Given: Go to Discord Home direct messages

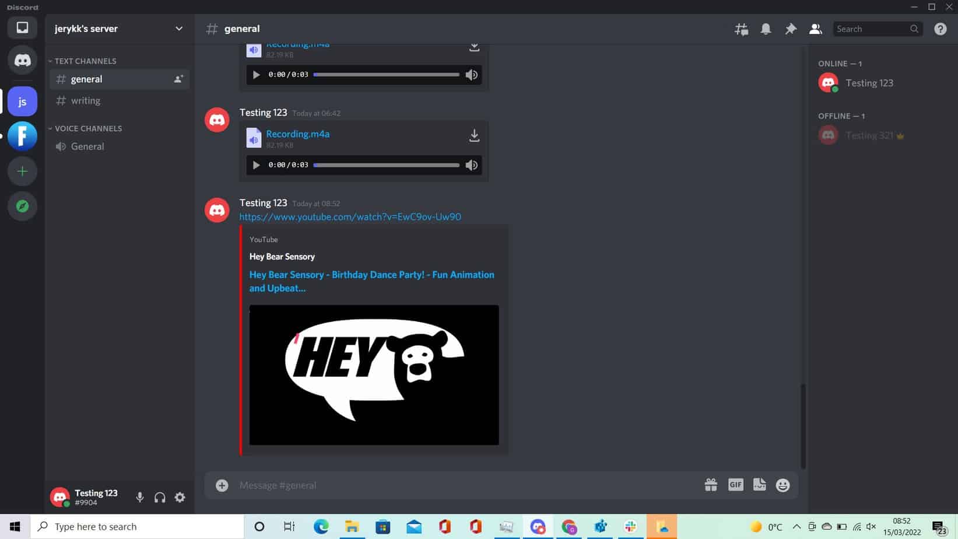Looking at the screenshot, I should [x=22, y=60].
